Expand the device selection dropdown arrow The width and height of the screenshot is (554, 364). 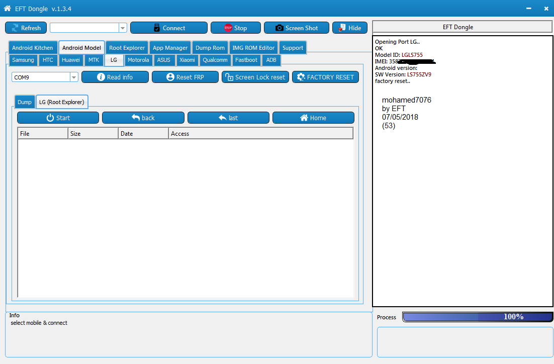tap(123, 28)
